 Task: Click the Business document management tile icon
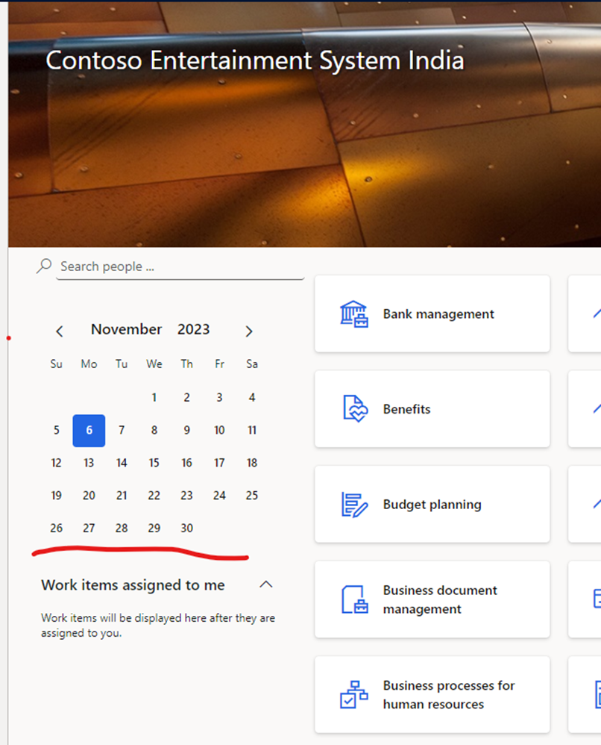point(355,599)
